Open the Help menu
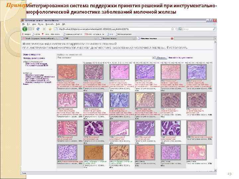Screen dimensions: 239x179 point(64,24)
